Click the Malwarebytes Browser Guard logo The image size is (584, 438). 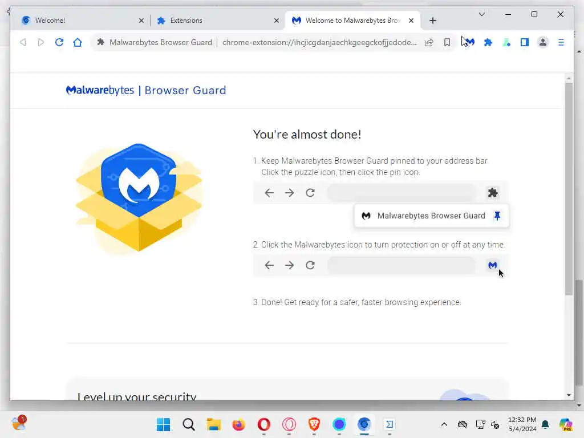click(146, 90)
